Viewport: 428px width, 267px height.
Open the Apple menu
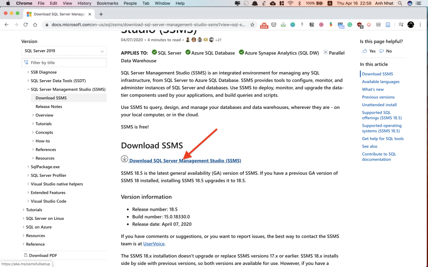coord(8,3)
